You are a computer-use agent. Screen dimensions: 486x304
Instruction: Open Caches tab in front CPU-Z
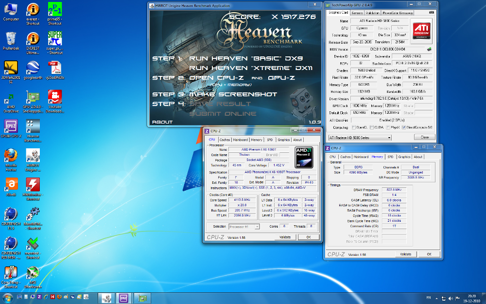tap(225, 140)
